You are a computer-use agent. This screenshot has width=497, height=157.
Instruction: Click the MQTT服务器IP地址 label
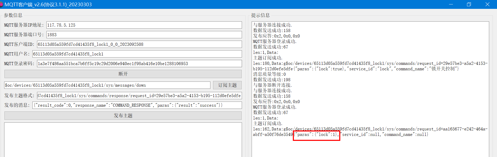tap(24, 25)
